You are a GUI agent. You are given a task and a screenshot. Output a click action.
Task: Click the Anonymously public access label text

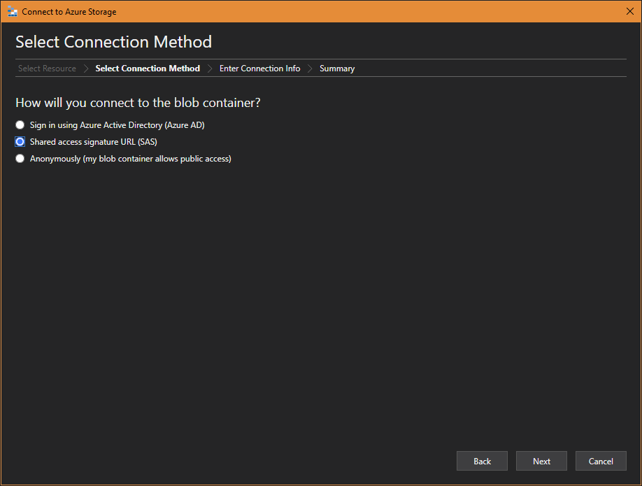(x=131, y=159)
